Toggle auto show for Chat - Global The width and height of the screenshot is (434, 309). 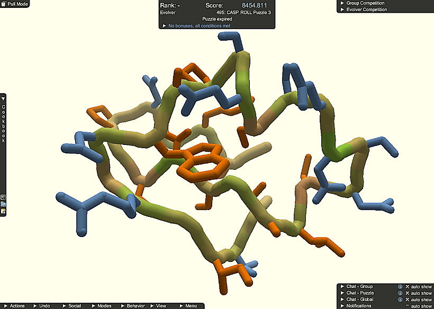pos(407,299)
